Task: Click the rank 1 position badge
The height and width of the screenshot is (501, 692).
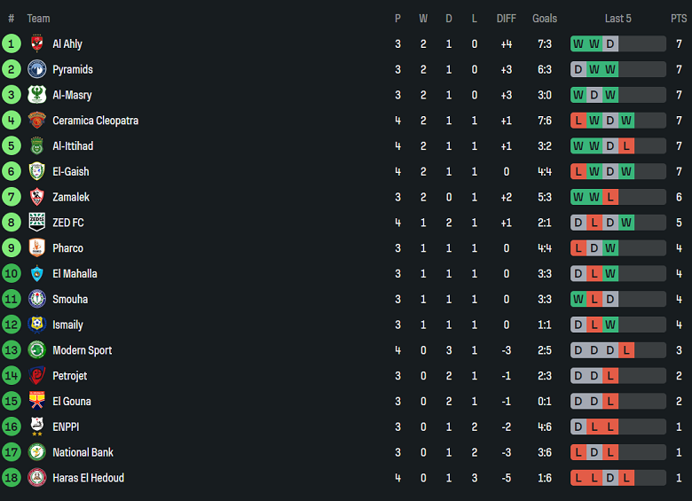Action: (12, 43)
